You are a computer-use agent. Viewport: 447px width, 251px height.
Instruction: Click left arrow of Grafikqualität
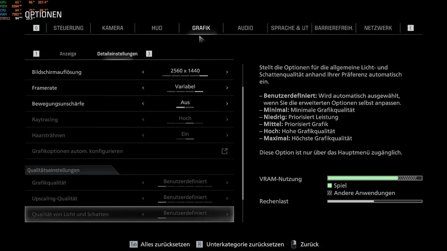tap(143, 183)
